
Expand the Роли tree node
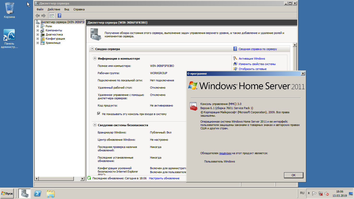(x=38, y=26)
